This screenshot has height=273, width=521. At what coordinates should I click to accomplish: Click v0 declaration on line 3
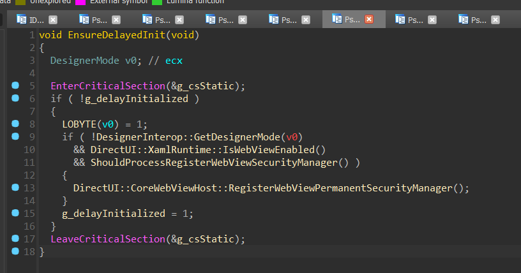click(131, 61)
